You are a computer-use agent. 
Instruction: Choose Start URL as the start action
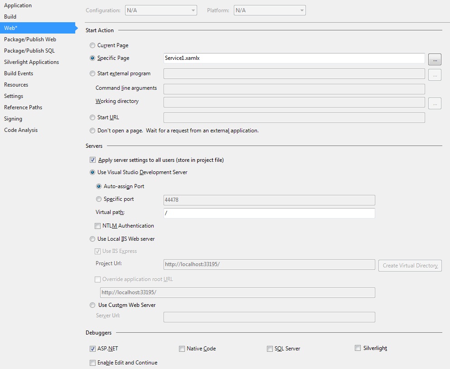click(x=92, y=117)
